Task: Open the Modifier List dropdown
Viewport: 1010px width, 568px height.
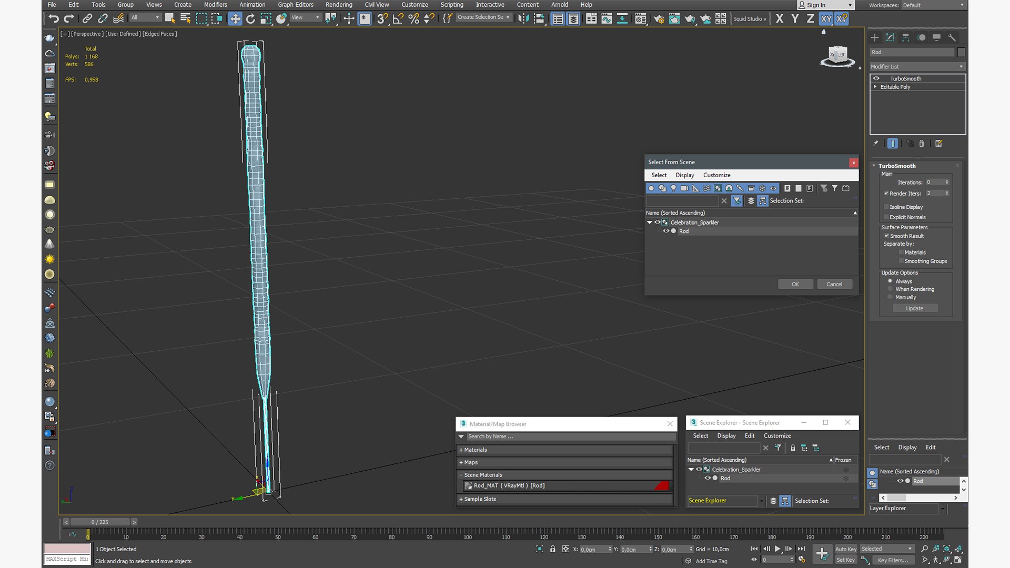Action: 916,67
